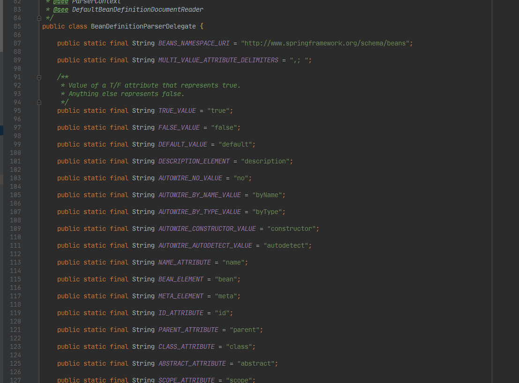Click the "abstract" string literal
The image size is (519, 383).
pos(256,364)
